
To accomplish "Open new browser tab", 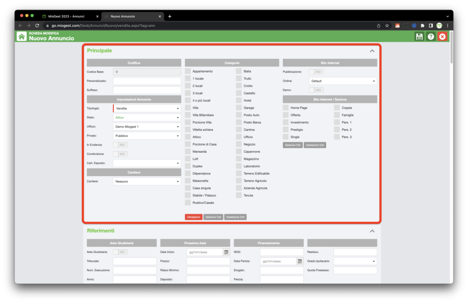I will click(169, 16).
